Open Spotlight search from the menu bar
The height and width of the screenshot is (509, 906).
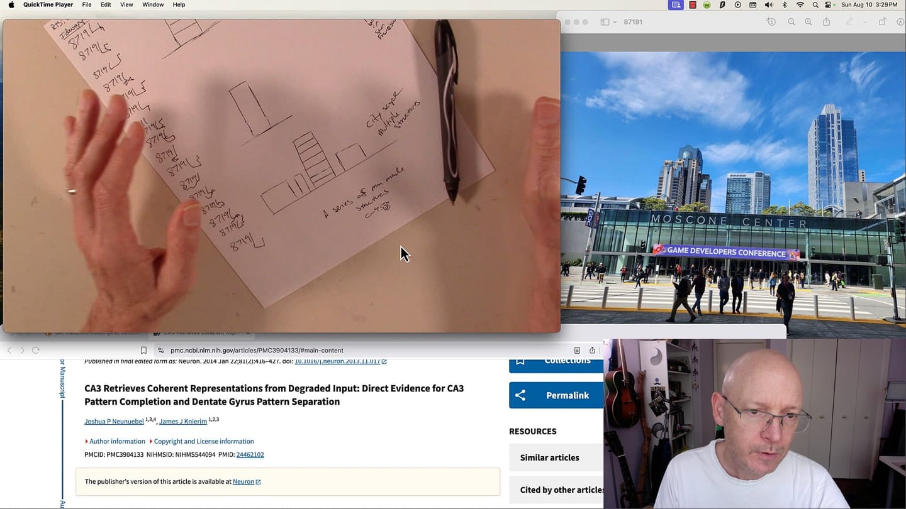pyautogui.click(x=815, y=4)
